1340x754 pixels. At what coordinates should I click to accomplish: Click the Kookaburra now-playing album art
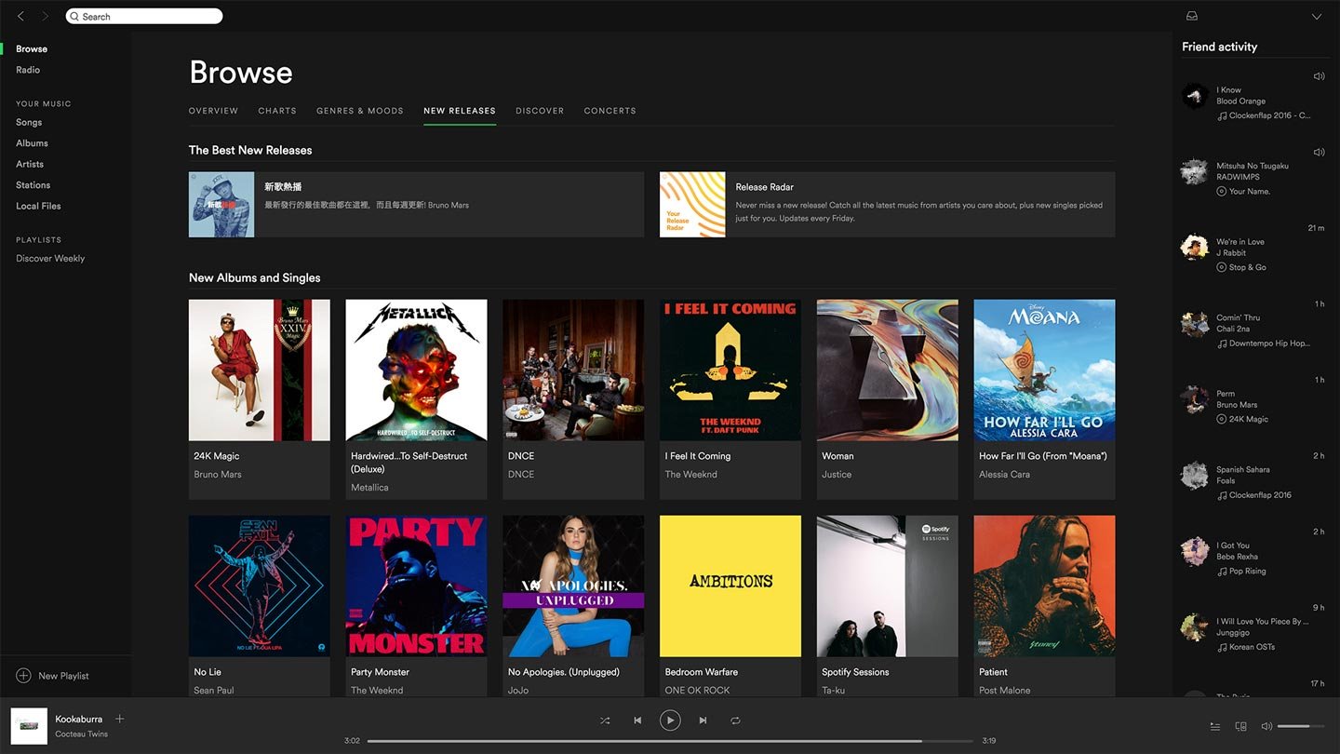[29, 726]
